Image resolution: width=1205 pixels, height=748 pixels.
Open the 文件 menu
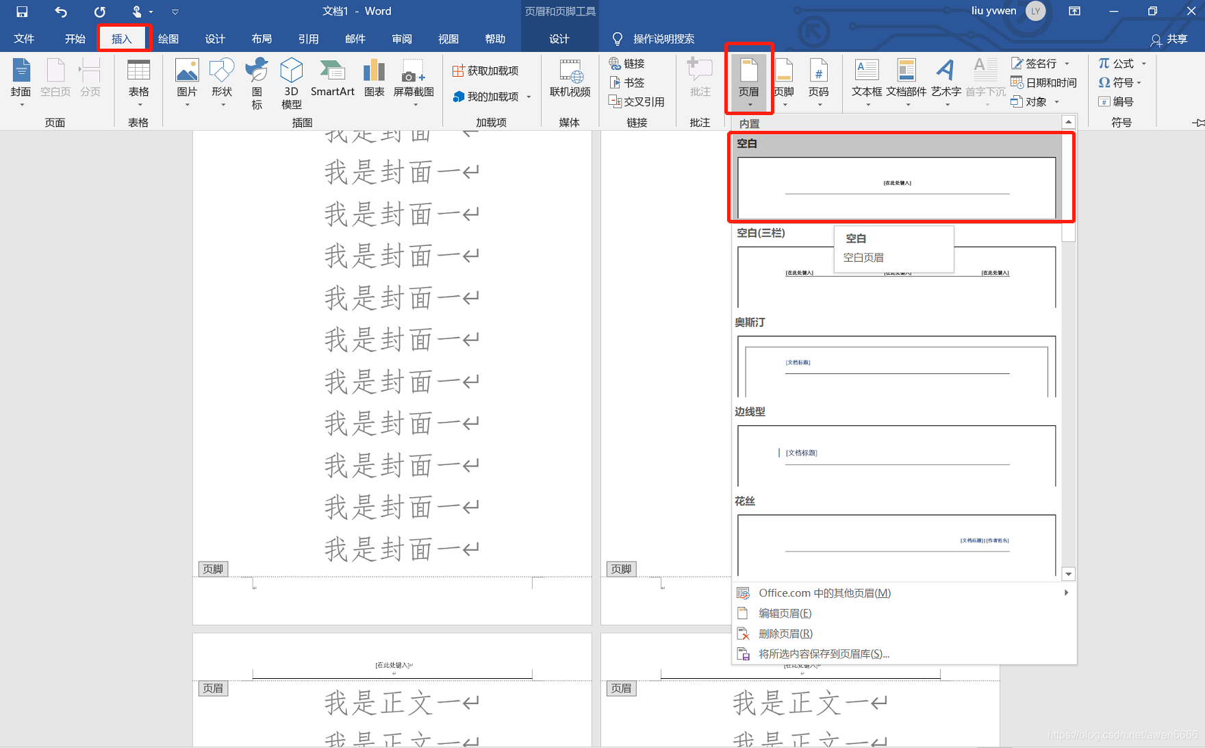point(24,39)
